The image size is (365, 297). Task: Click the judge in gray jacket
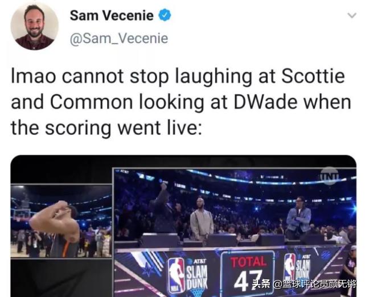(x=202, y=219)
